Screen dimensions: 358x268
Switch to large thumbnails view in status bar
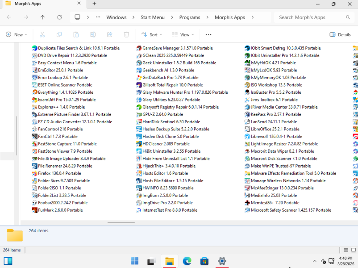(354, 250)
